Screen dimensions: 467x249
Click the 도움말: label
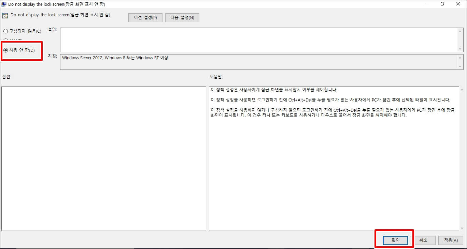pos(216,77)
